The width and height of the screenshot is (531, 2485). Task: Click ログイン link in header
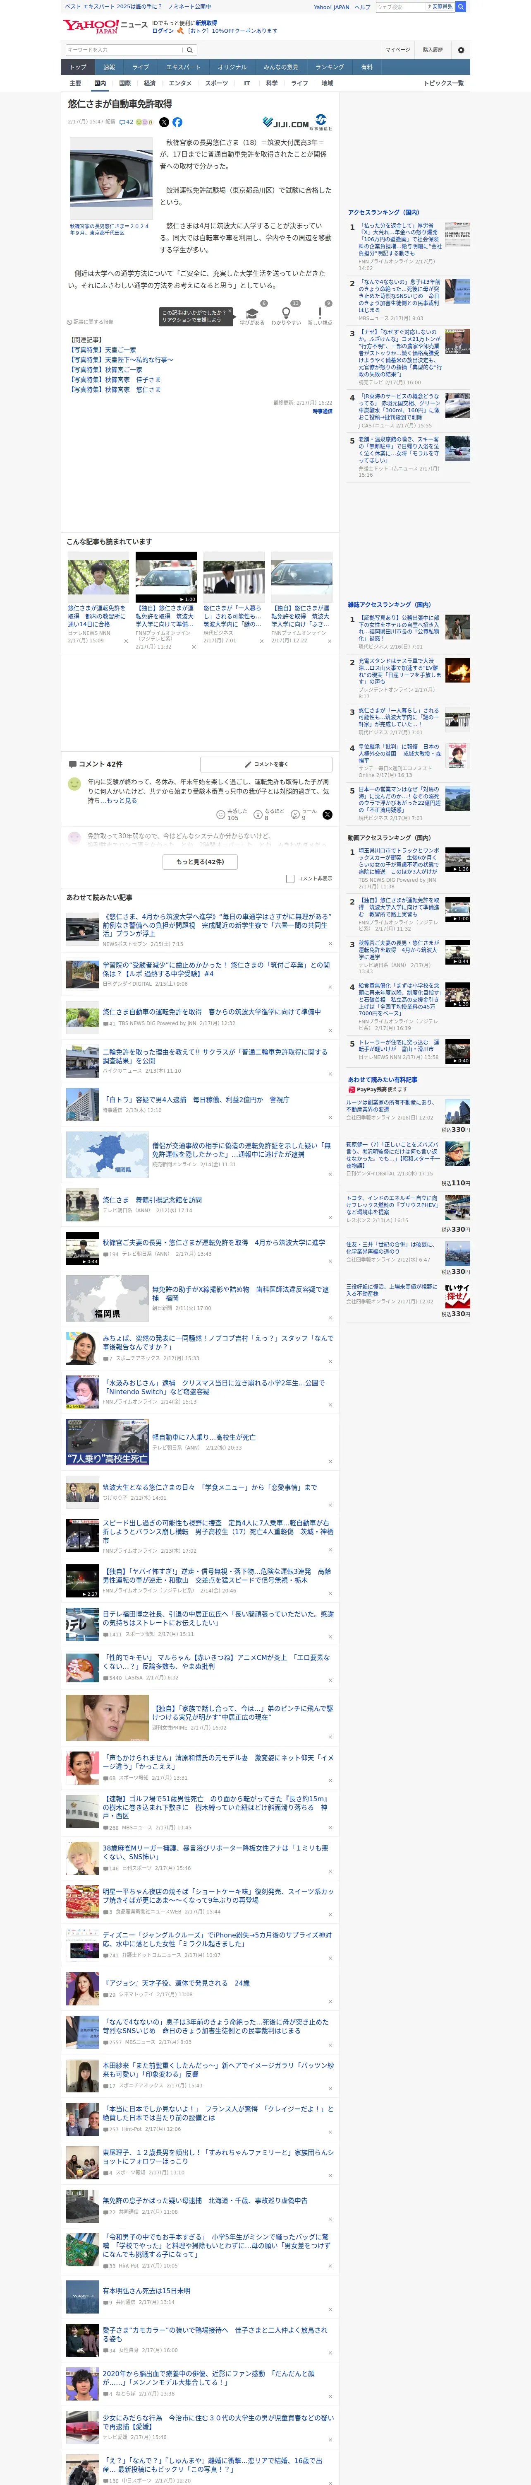coord(163,31)
